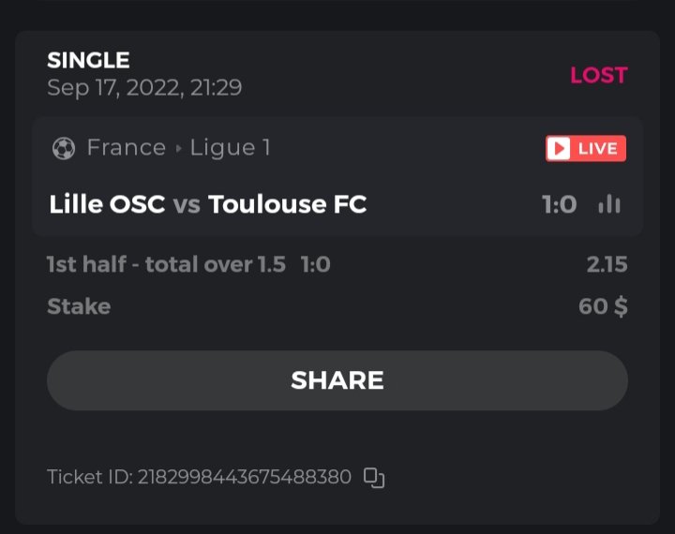
Task: Click the 1st half total over 1.5 selection
Action: (166, 265)
